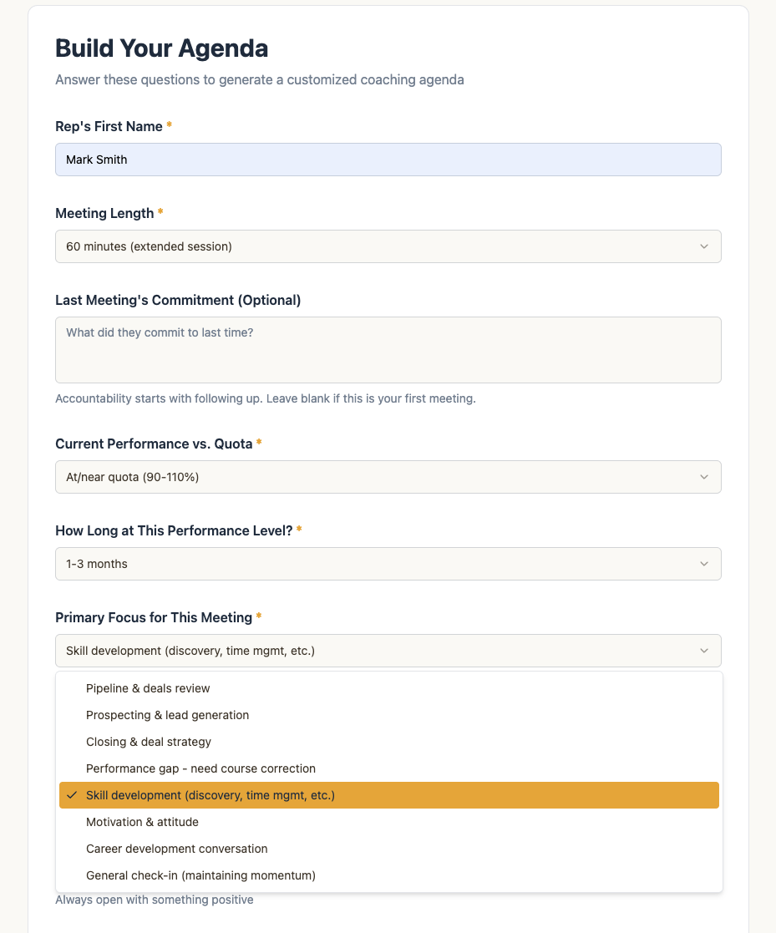The image size is (776, 933).
Task: Click the Last Meeting's Commitment text area
Action: (388, 350)
